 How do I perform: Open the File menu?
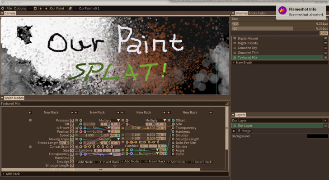[9, 9]
